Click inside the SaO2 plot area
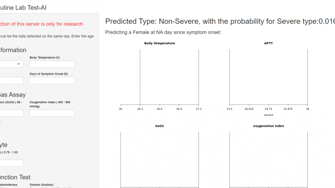 pyautogui.click(x=159, y=159)
